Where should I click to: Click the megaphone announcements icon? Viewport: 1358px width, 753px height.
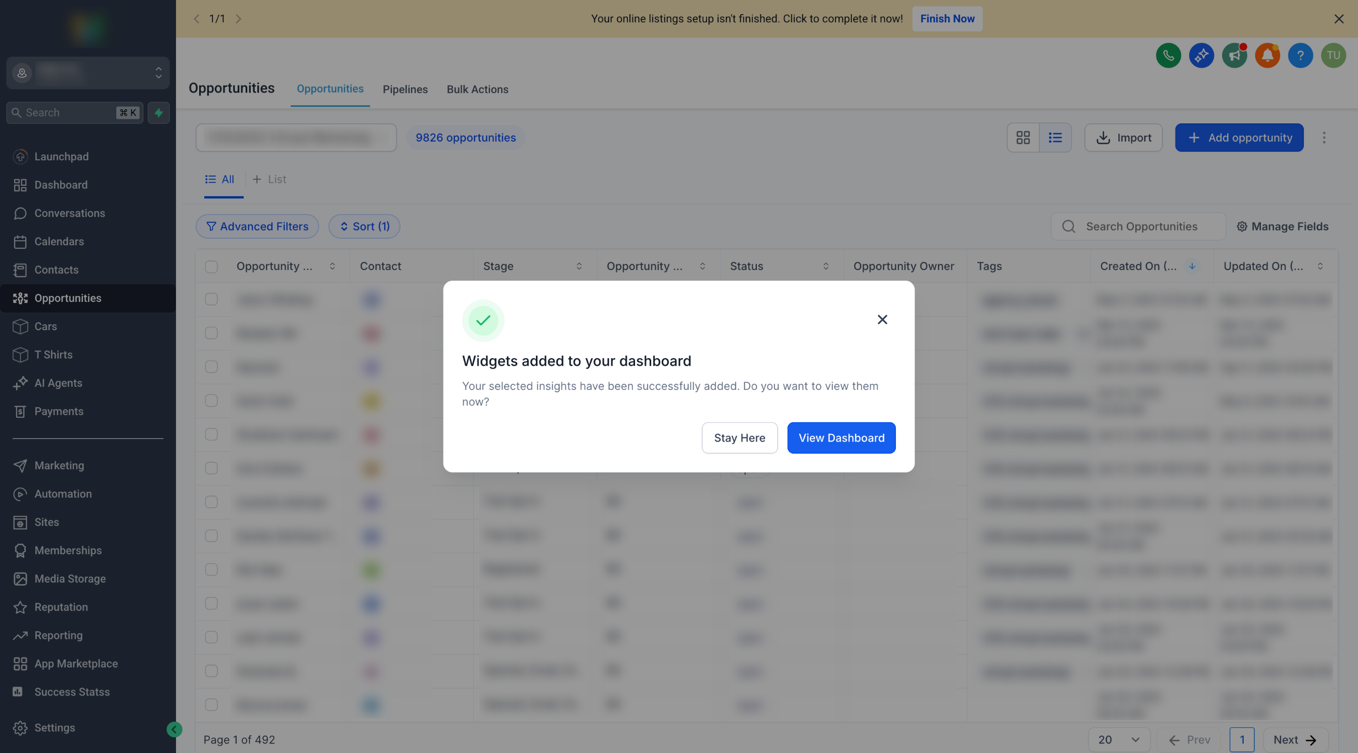pos(1234,55)
